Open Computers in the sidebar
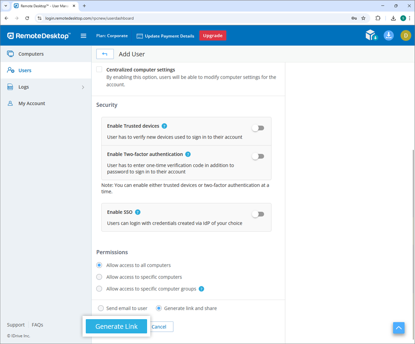 pos(31,54)
